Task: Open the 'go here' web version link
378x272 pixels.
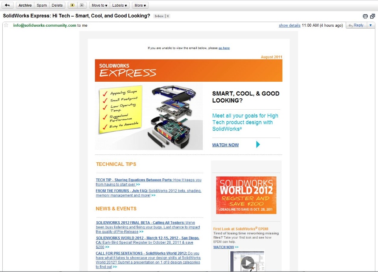Action: [224, 48]
